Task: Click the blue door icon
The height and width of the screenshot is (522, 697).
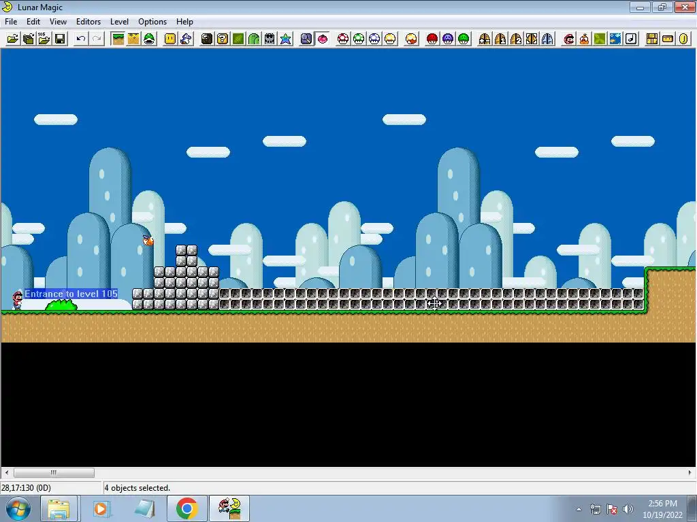Action: coord(547,39)
